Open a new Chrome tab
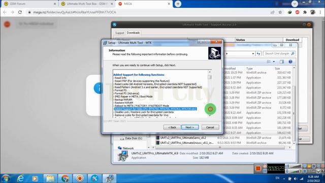This screenshot has width=325, height=183. (178, 4)
